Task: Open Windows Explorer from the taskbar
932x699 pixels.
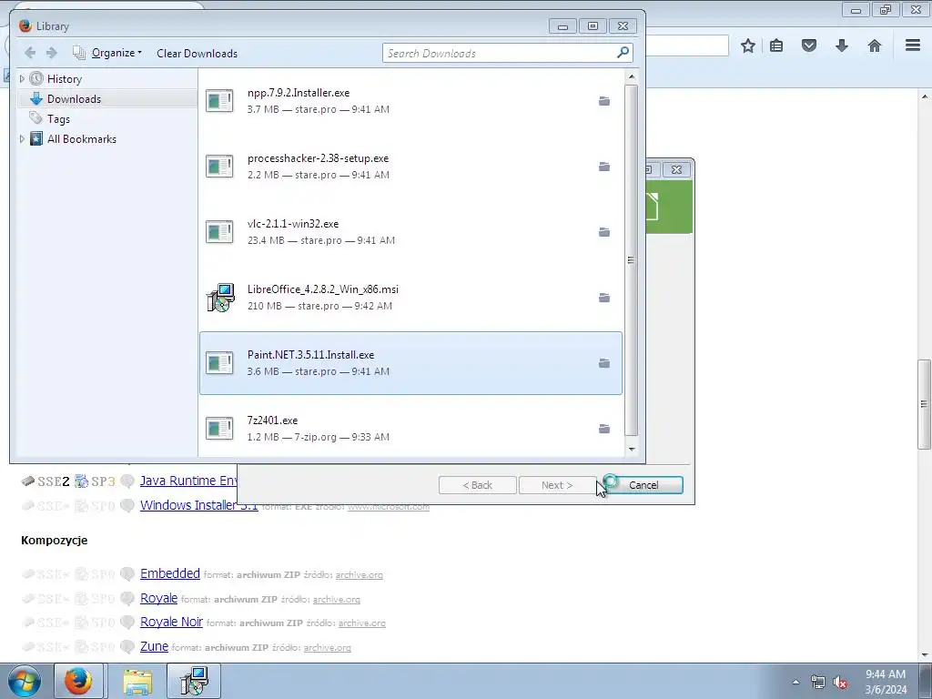Action: pos(137,682)
